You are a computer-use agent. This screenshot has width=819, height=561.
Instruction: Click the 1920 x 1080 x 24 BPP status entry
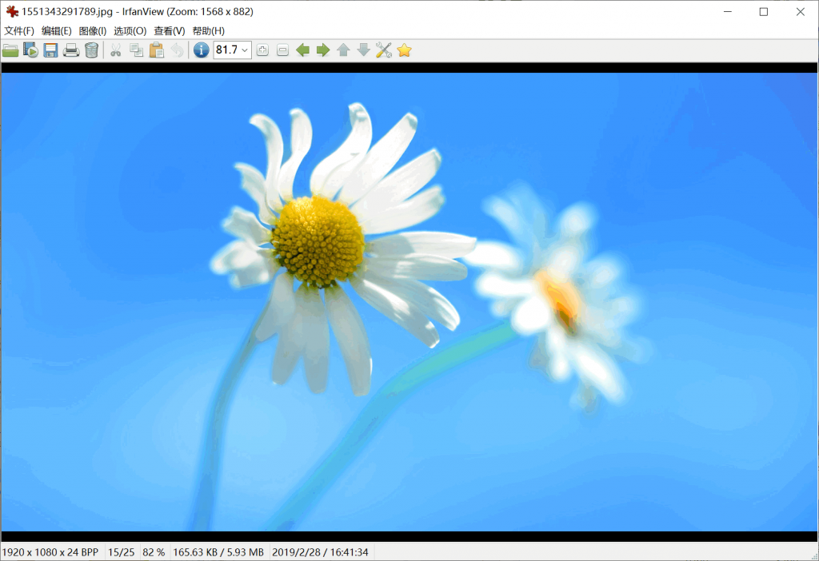point(50,552)
